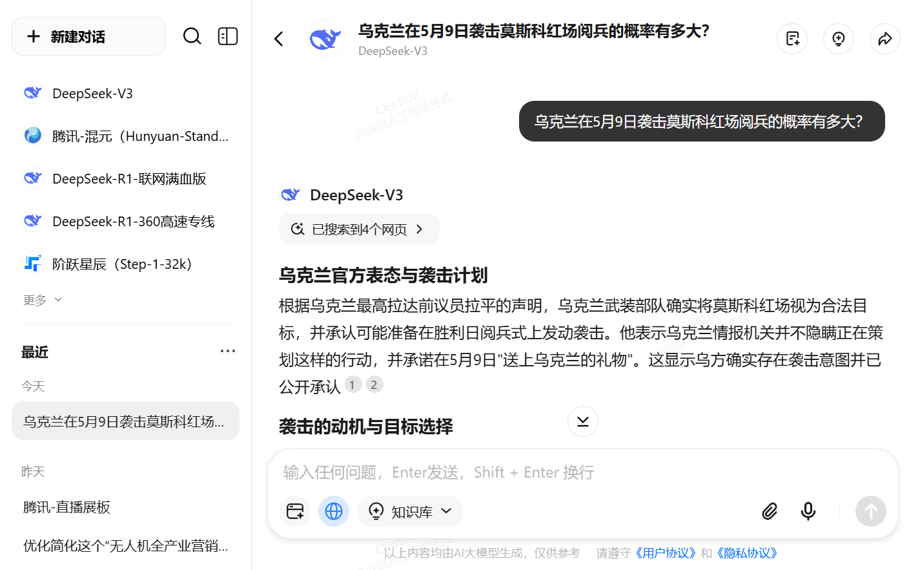The image size is (920, 570).
Task: Click the 最近 section label
Action: 35,352
